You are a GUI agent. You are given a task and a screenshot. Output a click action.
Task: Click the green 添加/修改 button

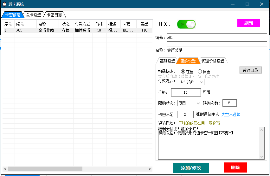191,168
